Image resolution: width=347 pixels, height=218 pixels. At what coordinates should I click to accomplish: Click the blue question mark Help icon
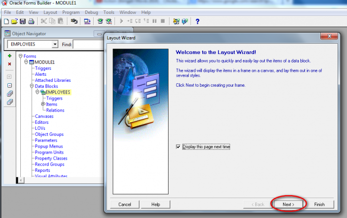(x=197, y=21)
